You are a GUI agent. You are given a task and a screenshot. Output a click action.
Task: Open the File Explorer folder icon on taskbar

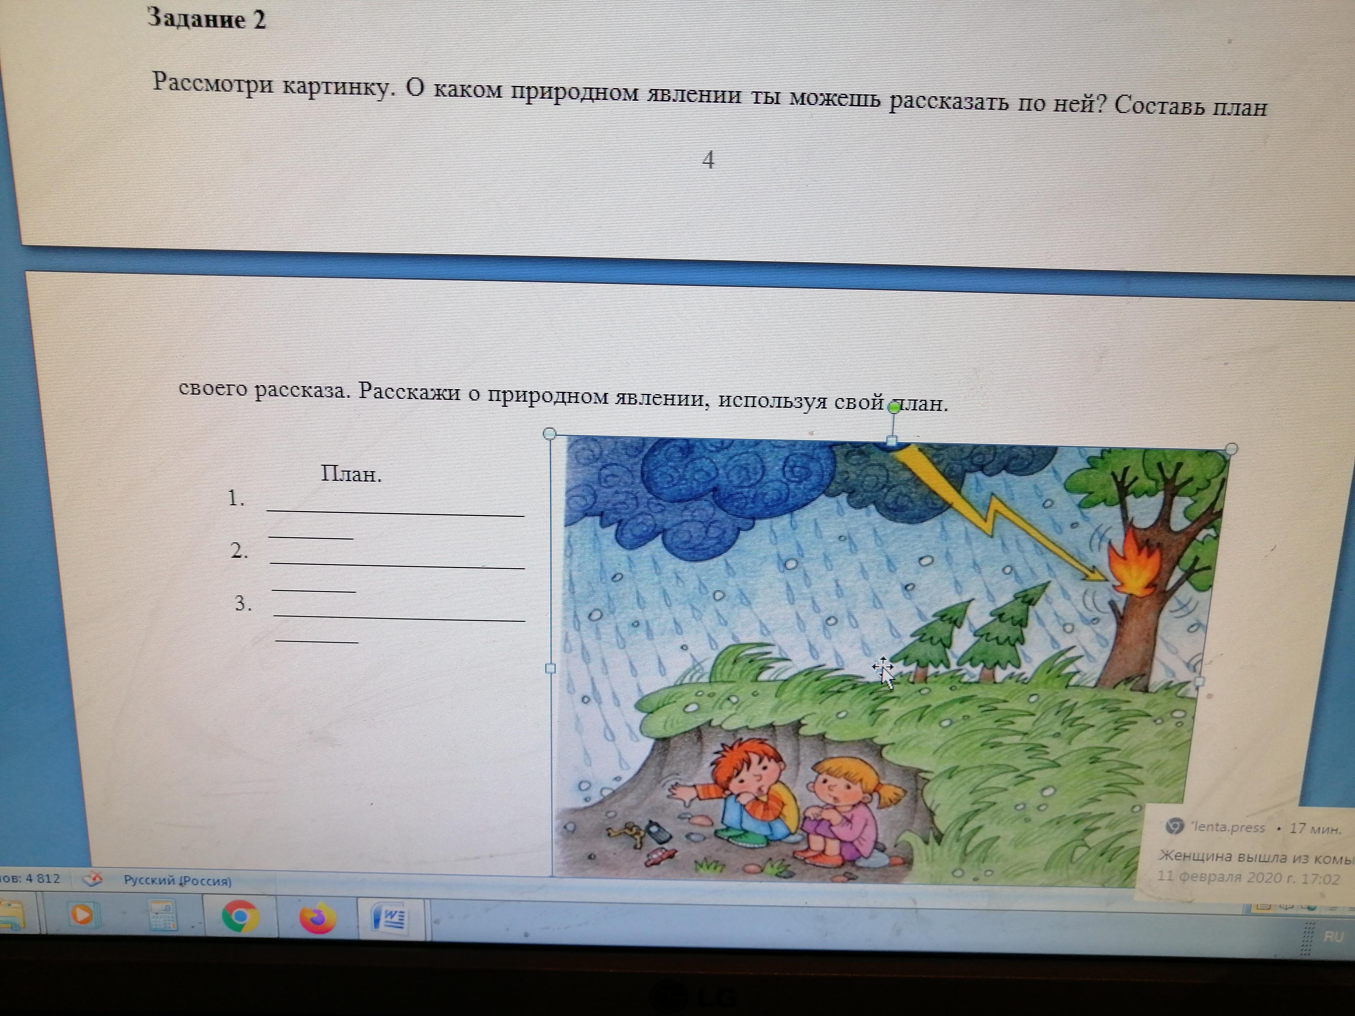point(11,914)
